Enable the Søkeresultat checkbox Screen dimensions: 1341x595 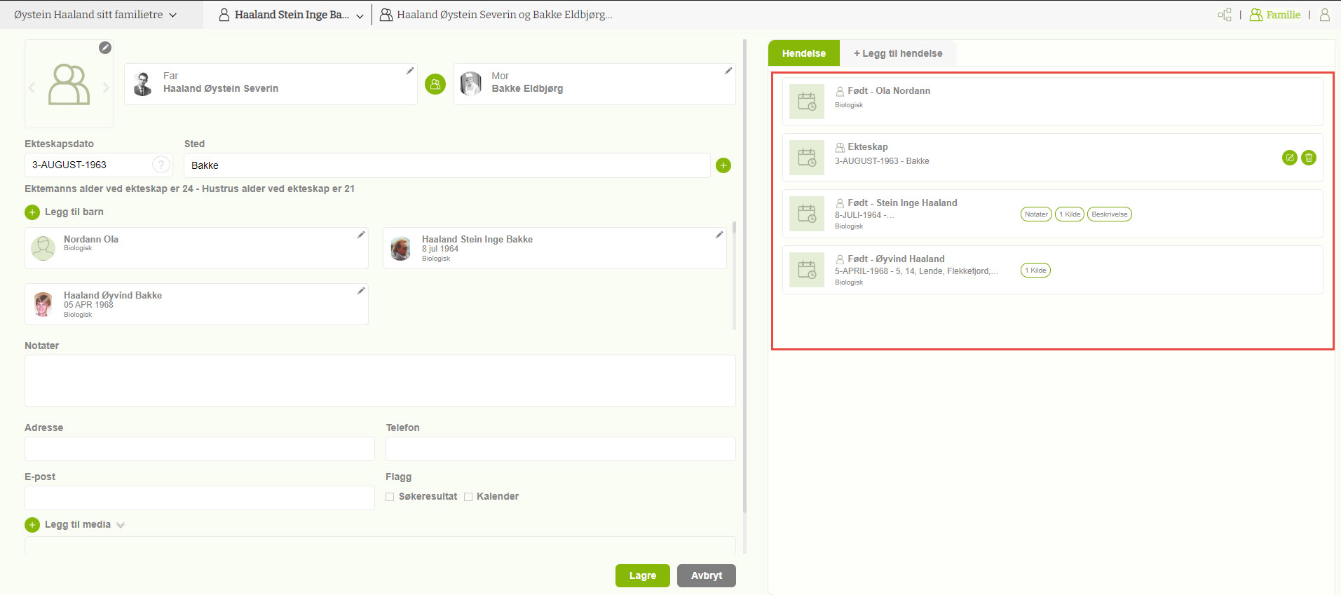click(x=390, y=497)
